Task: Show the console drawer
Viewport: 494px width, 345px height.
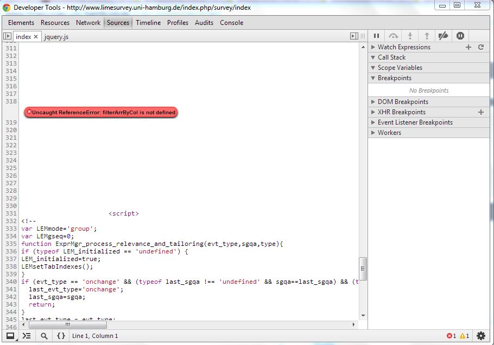Action: [x=27, y=336]
